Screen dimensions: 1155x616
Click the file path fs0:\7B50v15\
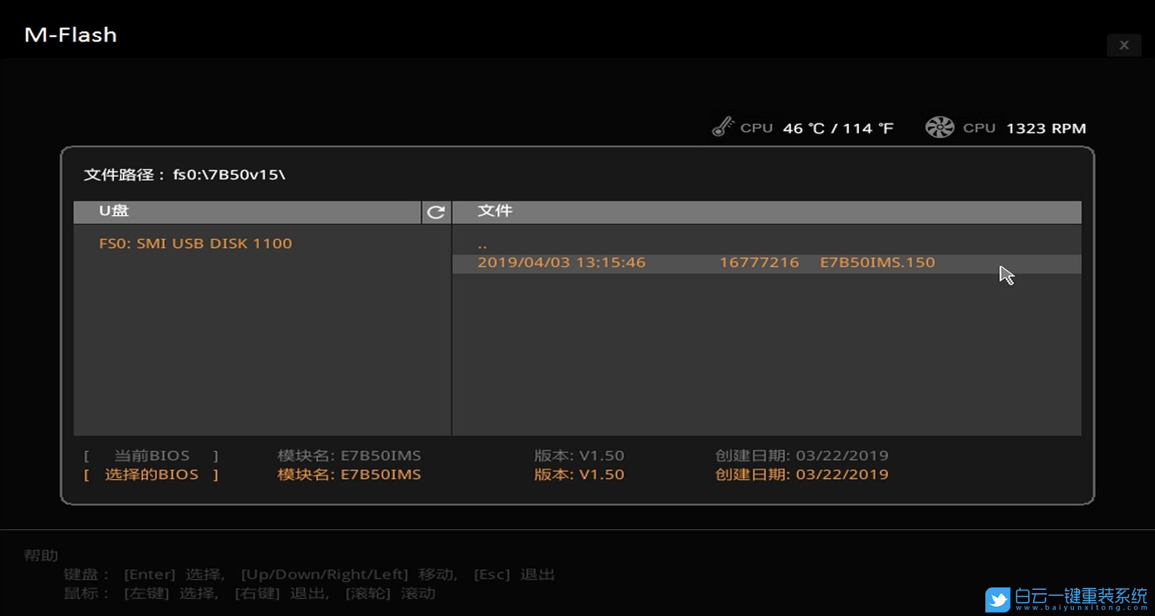[x=229, y=175]
